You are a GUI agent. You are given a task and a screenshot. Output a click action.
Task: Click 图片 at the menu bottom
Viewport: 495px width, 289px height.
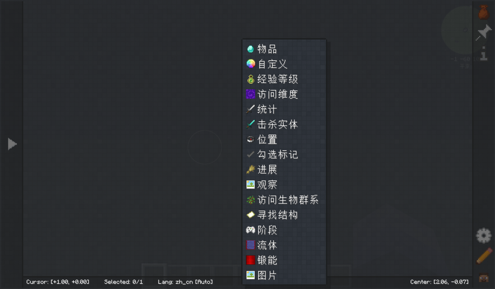point(267,275)
